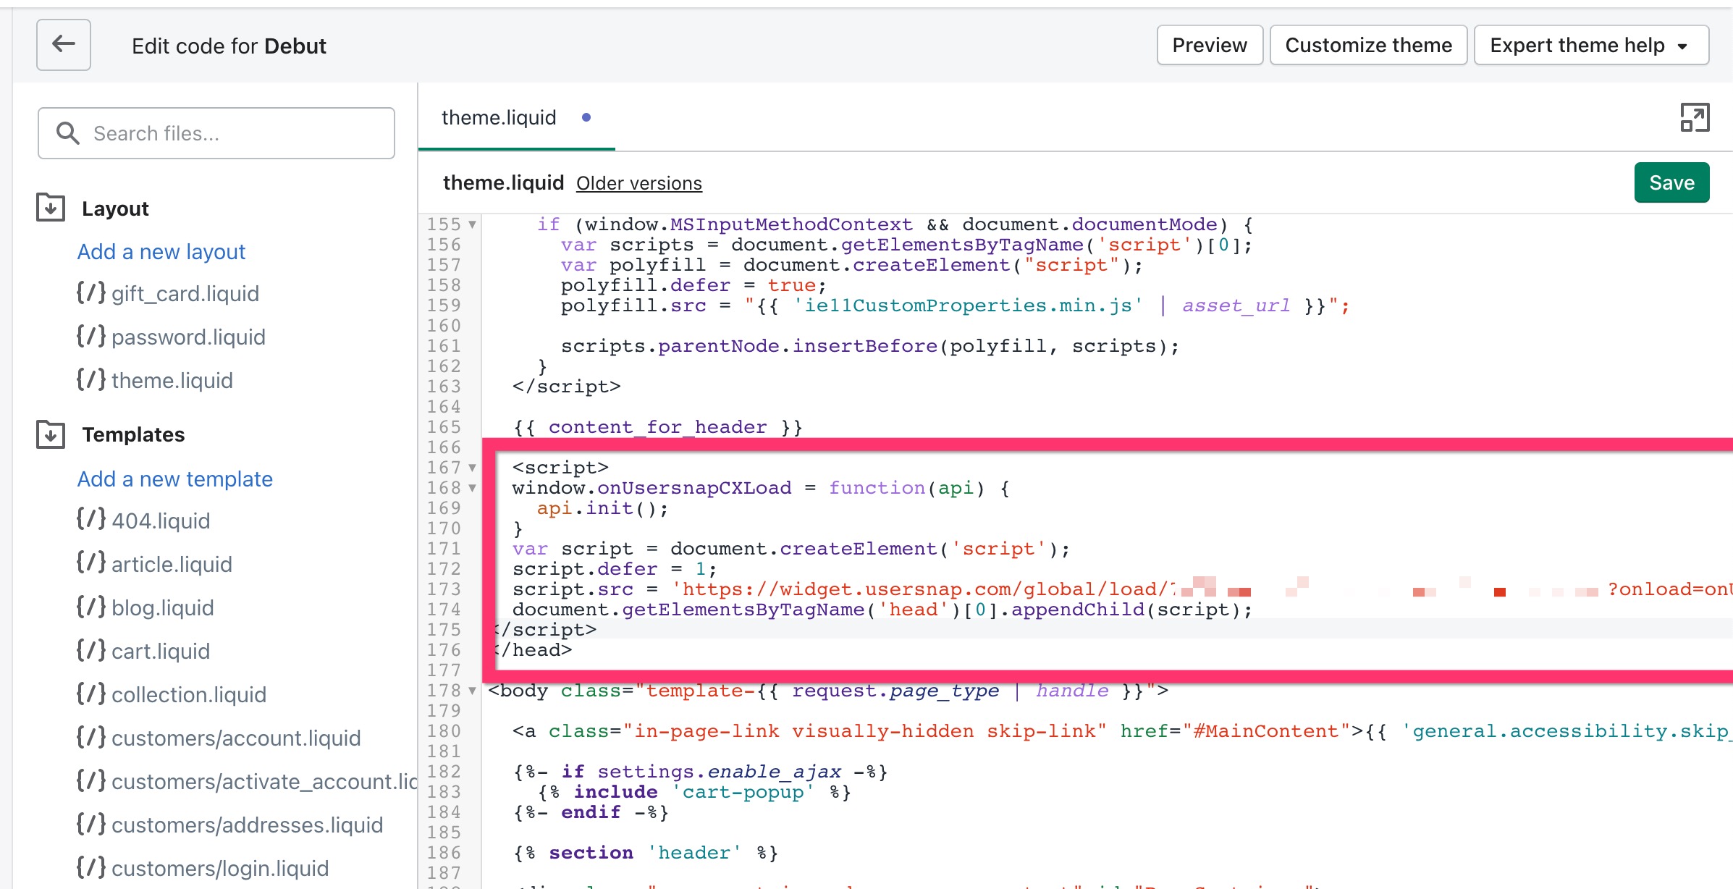This screenshot has height=889, width=1733.
Task: Click the Preview button
Action: (x=1210, y=45)
